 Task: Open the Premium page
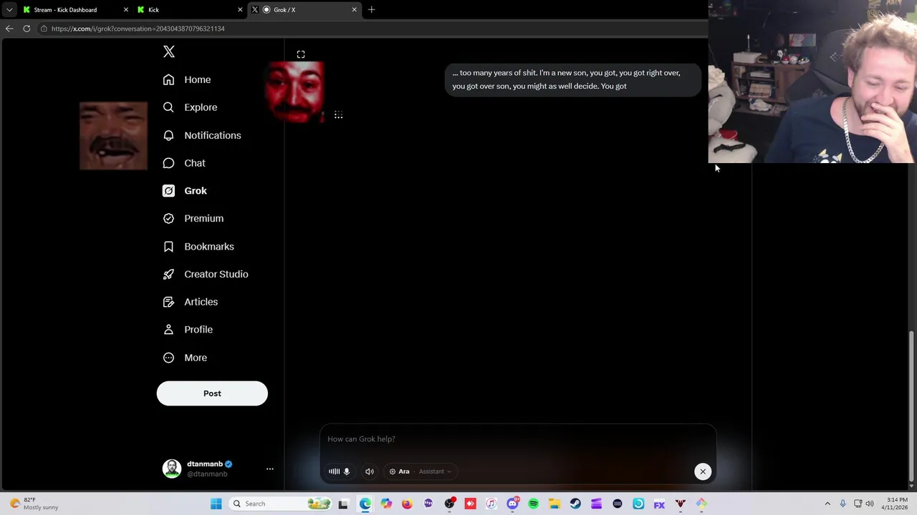coord(193,218)
